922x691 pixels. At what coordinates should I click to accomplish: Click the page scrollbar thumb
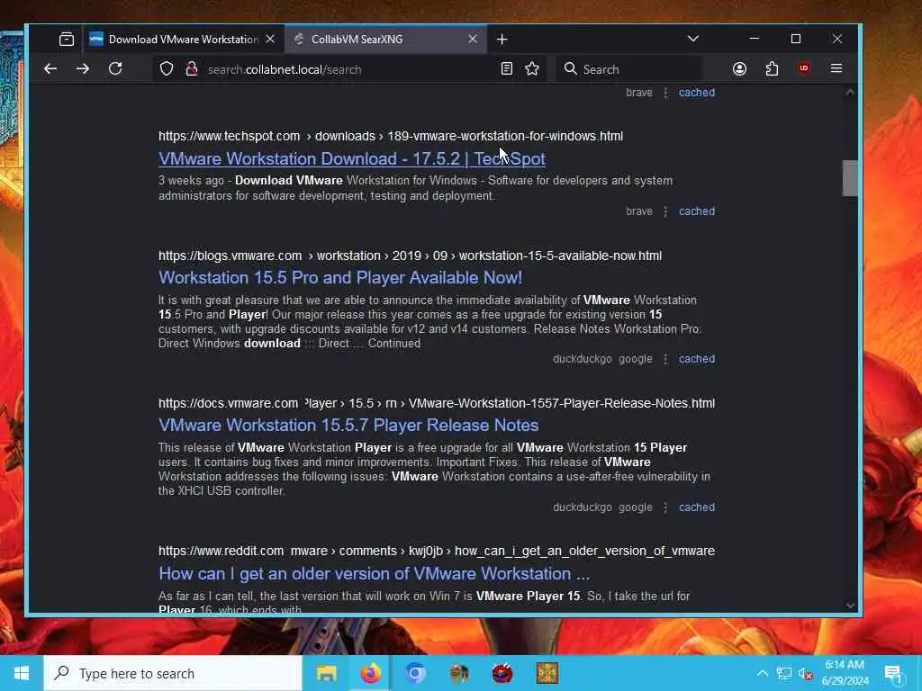point(850,178)
